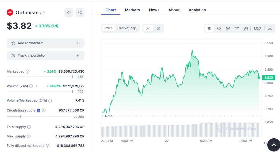The width and height of the screenshot is (280, 154).
Task: Set chart range to 1Y
Action: 237,28
